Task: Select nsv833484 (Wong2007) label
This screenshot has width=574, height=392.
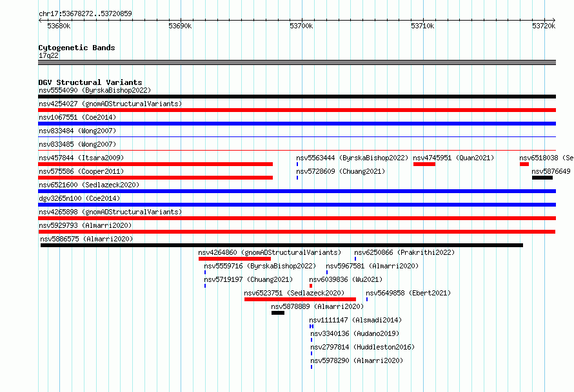Action: click(77, 131)
